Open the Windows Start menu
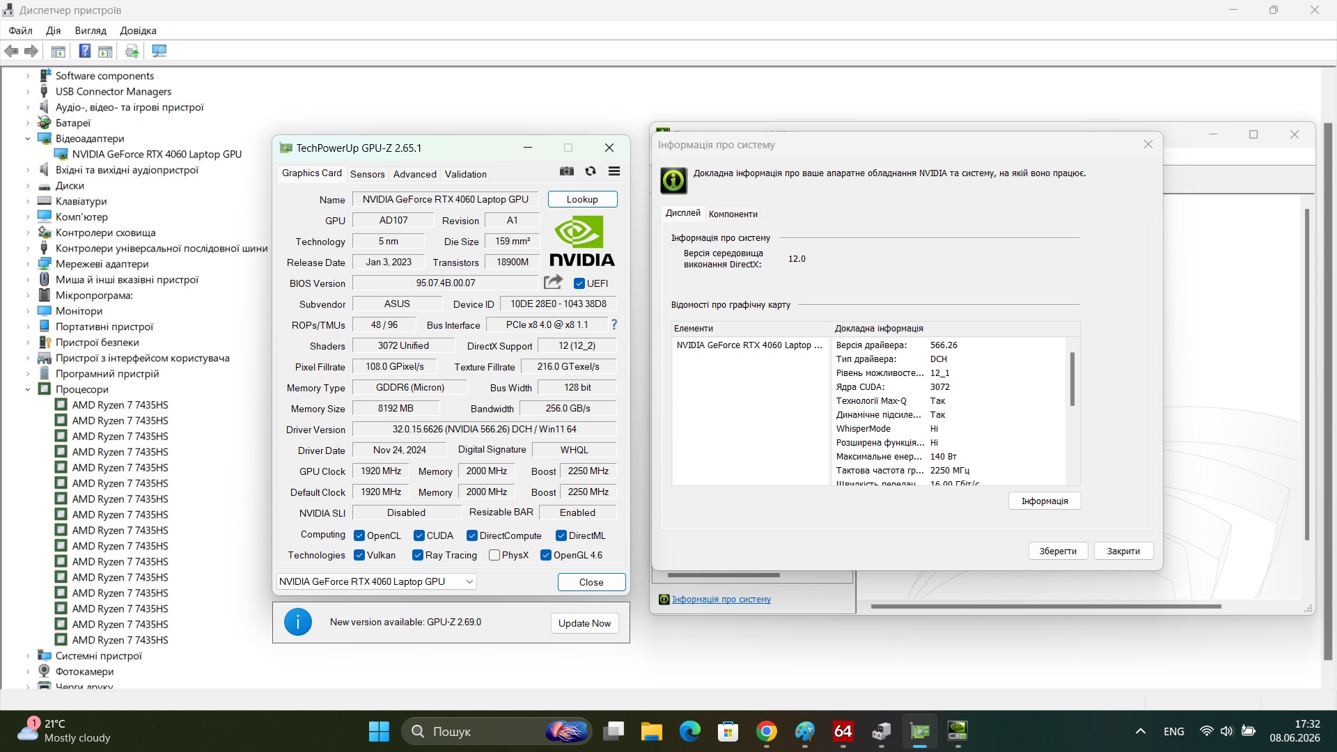1337x752 pixels. point(379,731)
